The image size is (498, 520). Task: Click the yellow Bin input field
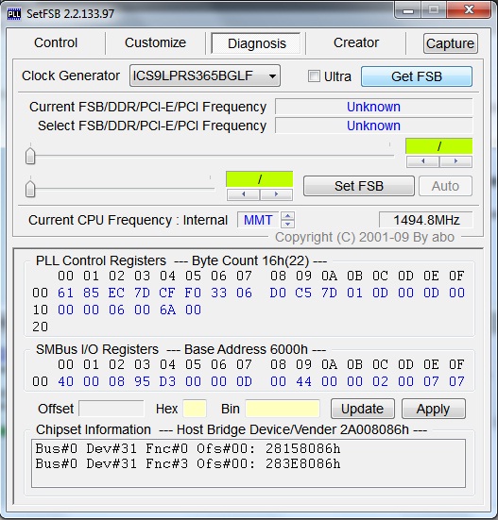[283, 409]
